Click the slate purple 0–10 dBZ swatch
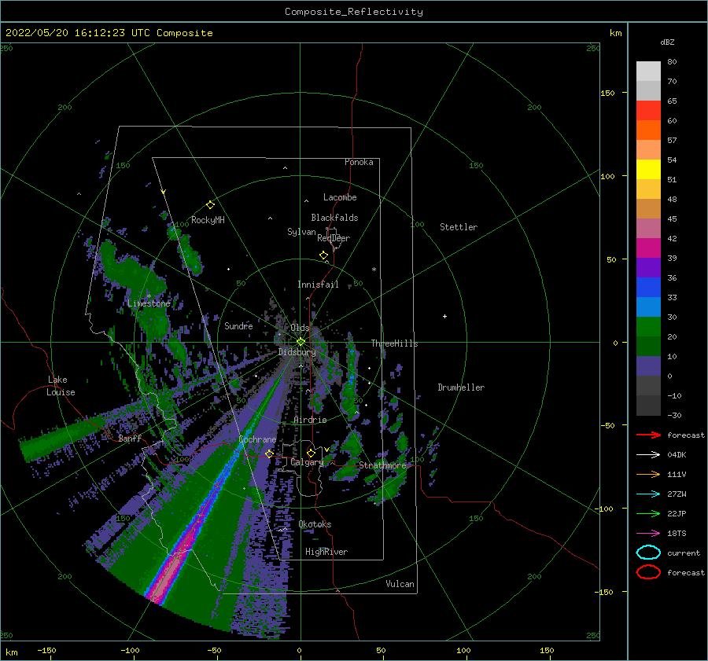Image resolution: width=708 pixels, height=661 pixels. 648,365
